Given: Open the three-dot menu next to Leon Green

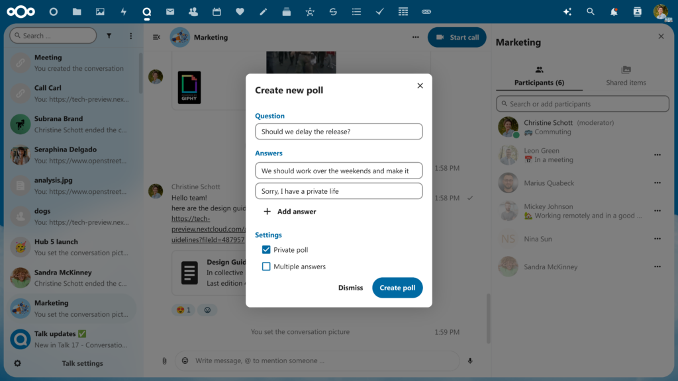Looking at the screenshot, I should tap(657, 155).
